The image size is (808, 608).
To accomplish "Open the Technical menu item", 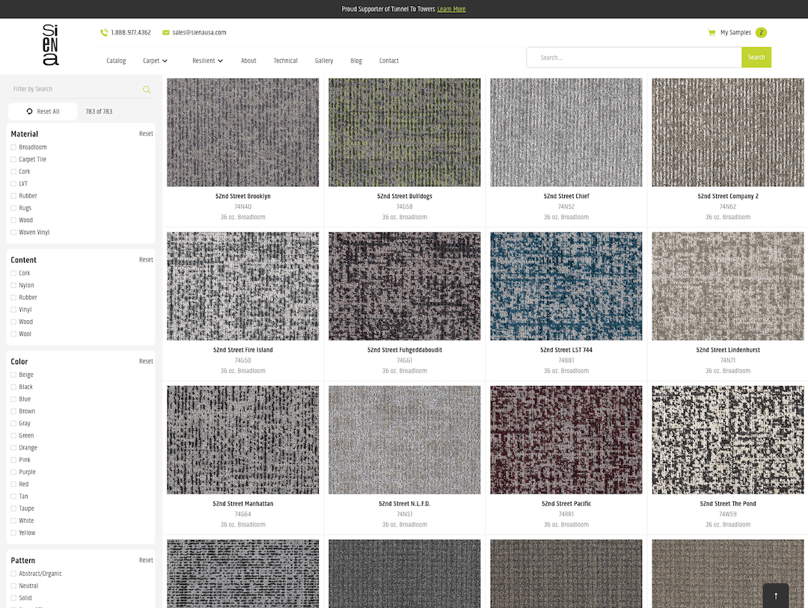I will click(x=286, y=61).
